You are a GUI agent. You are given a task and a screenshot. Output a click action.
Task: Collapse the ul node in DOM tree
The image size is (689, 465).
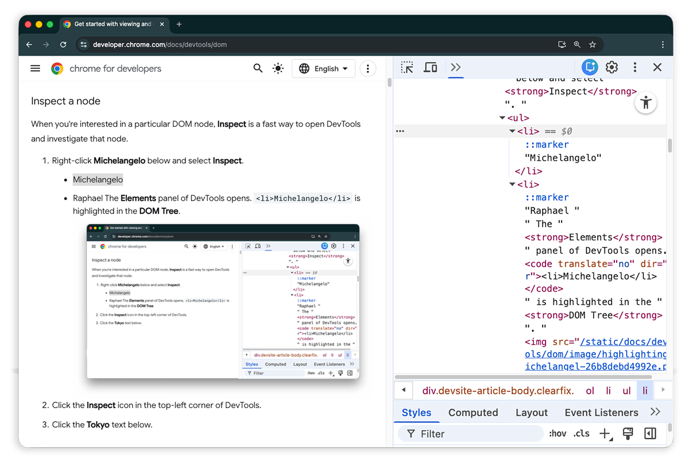tap(502, 118)
